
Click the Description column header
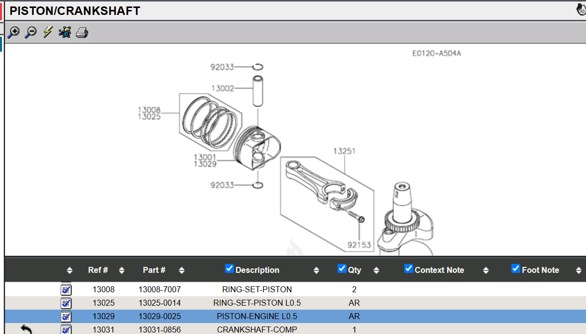[x=258, y=270]
